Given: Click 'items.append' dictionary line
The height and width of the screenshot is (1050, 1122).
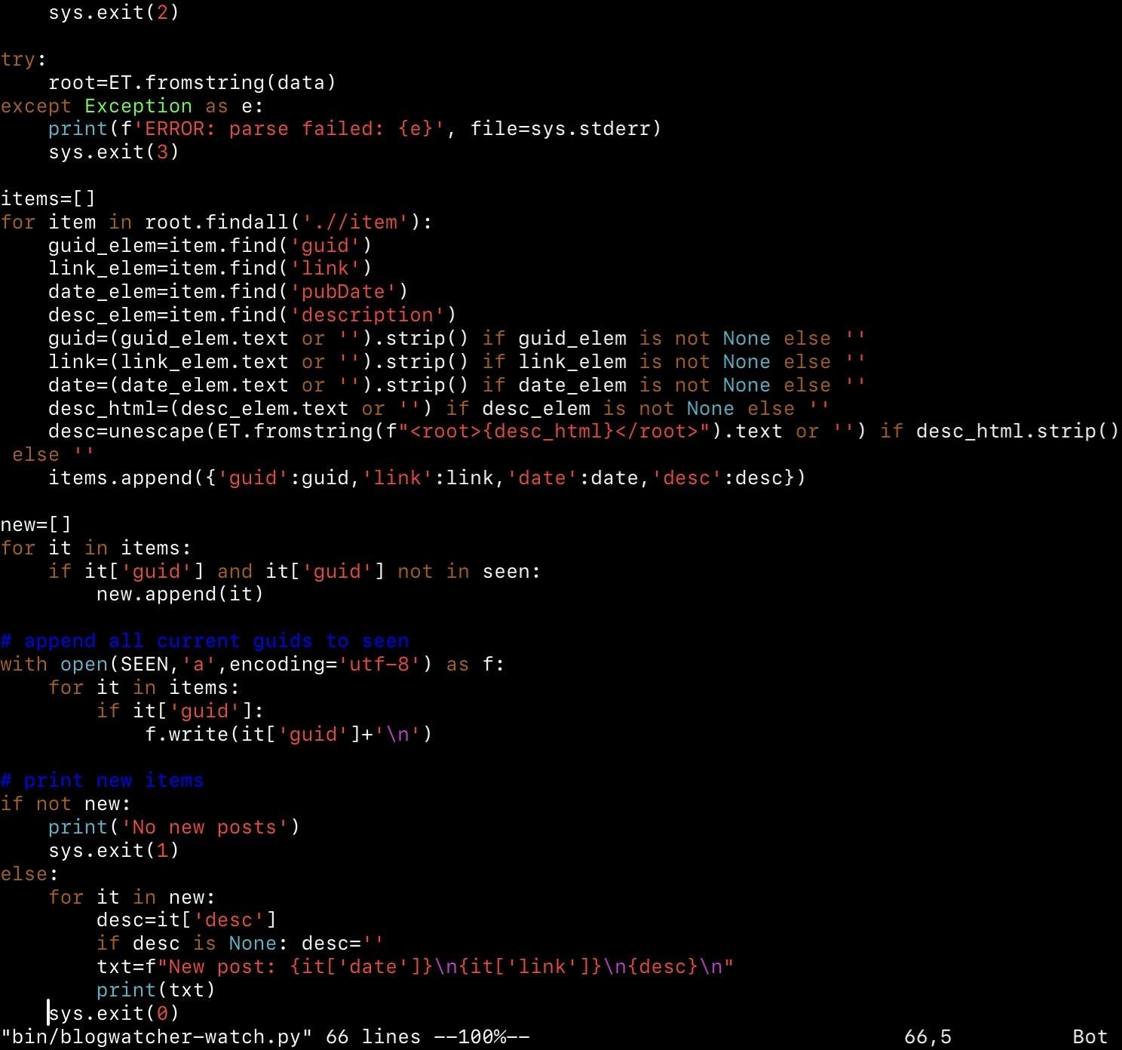Looking at the screenshot, I should [426, 478].
